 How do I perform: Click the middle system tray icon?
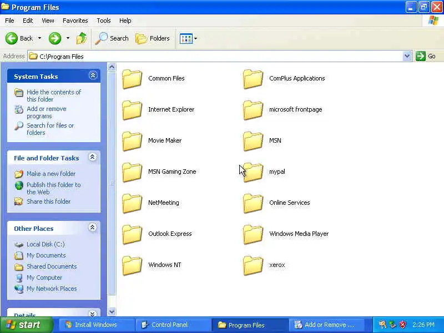tap(393, 325)
